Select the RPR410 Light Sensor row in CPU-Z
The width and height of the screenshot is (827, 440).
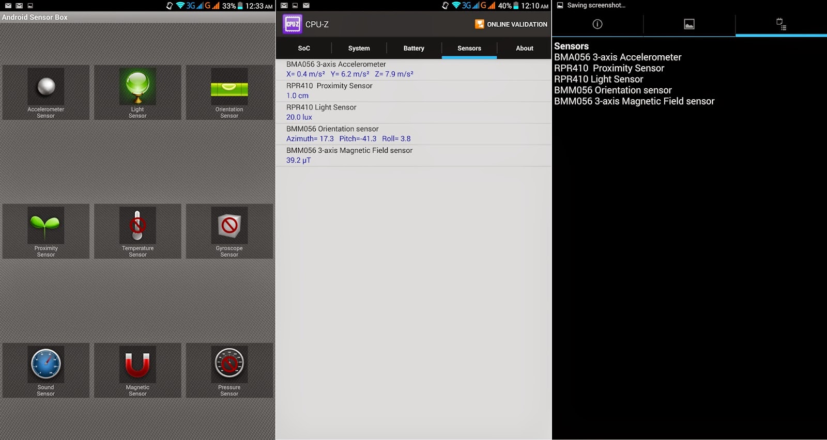pos(413,113)
